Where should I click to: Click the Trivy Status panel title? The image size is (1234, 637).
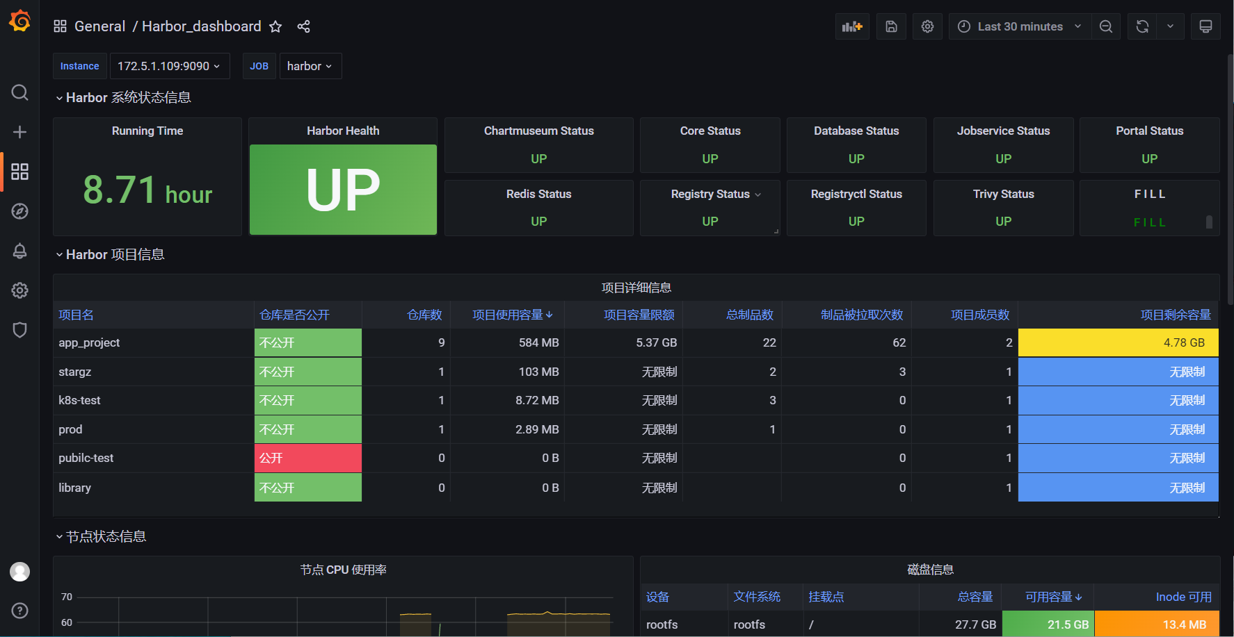point(1003,194)
